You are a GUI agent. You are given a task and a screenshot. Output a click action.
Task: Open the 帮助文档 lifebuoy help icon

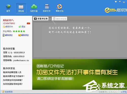[59, 8]
